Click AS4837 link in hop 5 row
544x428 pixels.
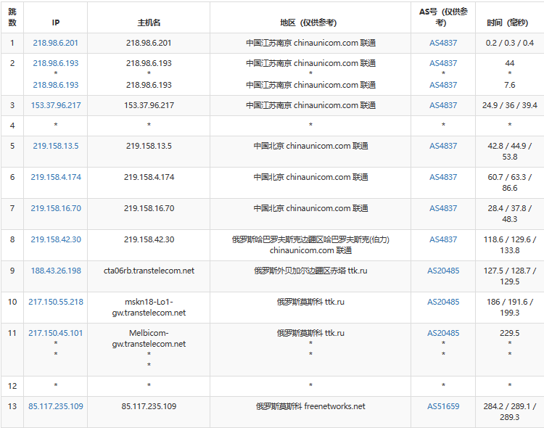(x=443, y=146)
